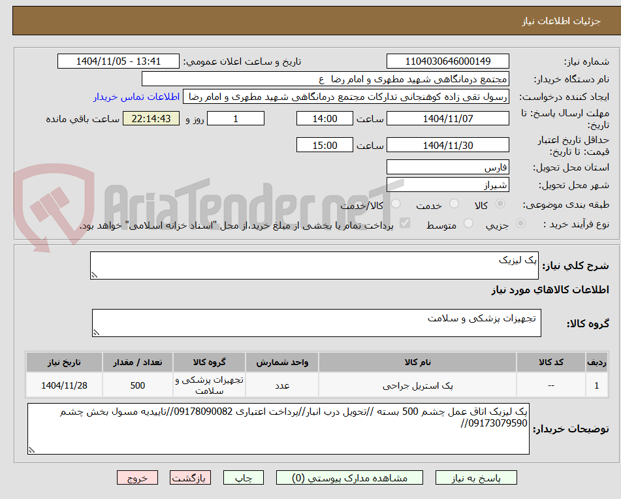This screenshot has height=499, width=621.
Task: Click the announcement date field 1404/11/05 - 13:41
Action: coord(118,61)
